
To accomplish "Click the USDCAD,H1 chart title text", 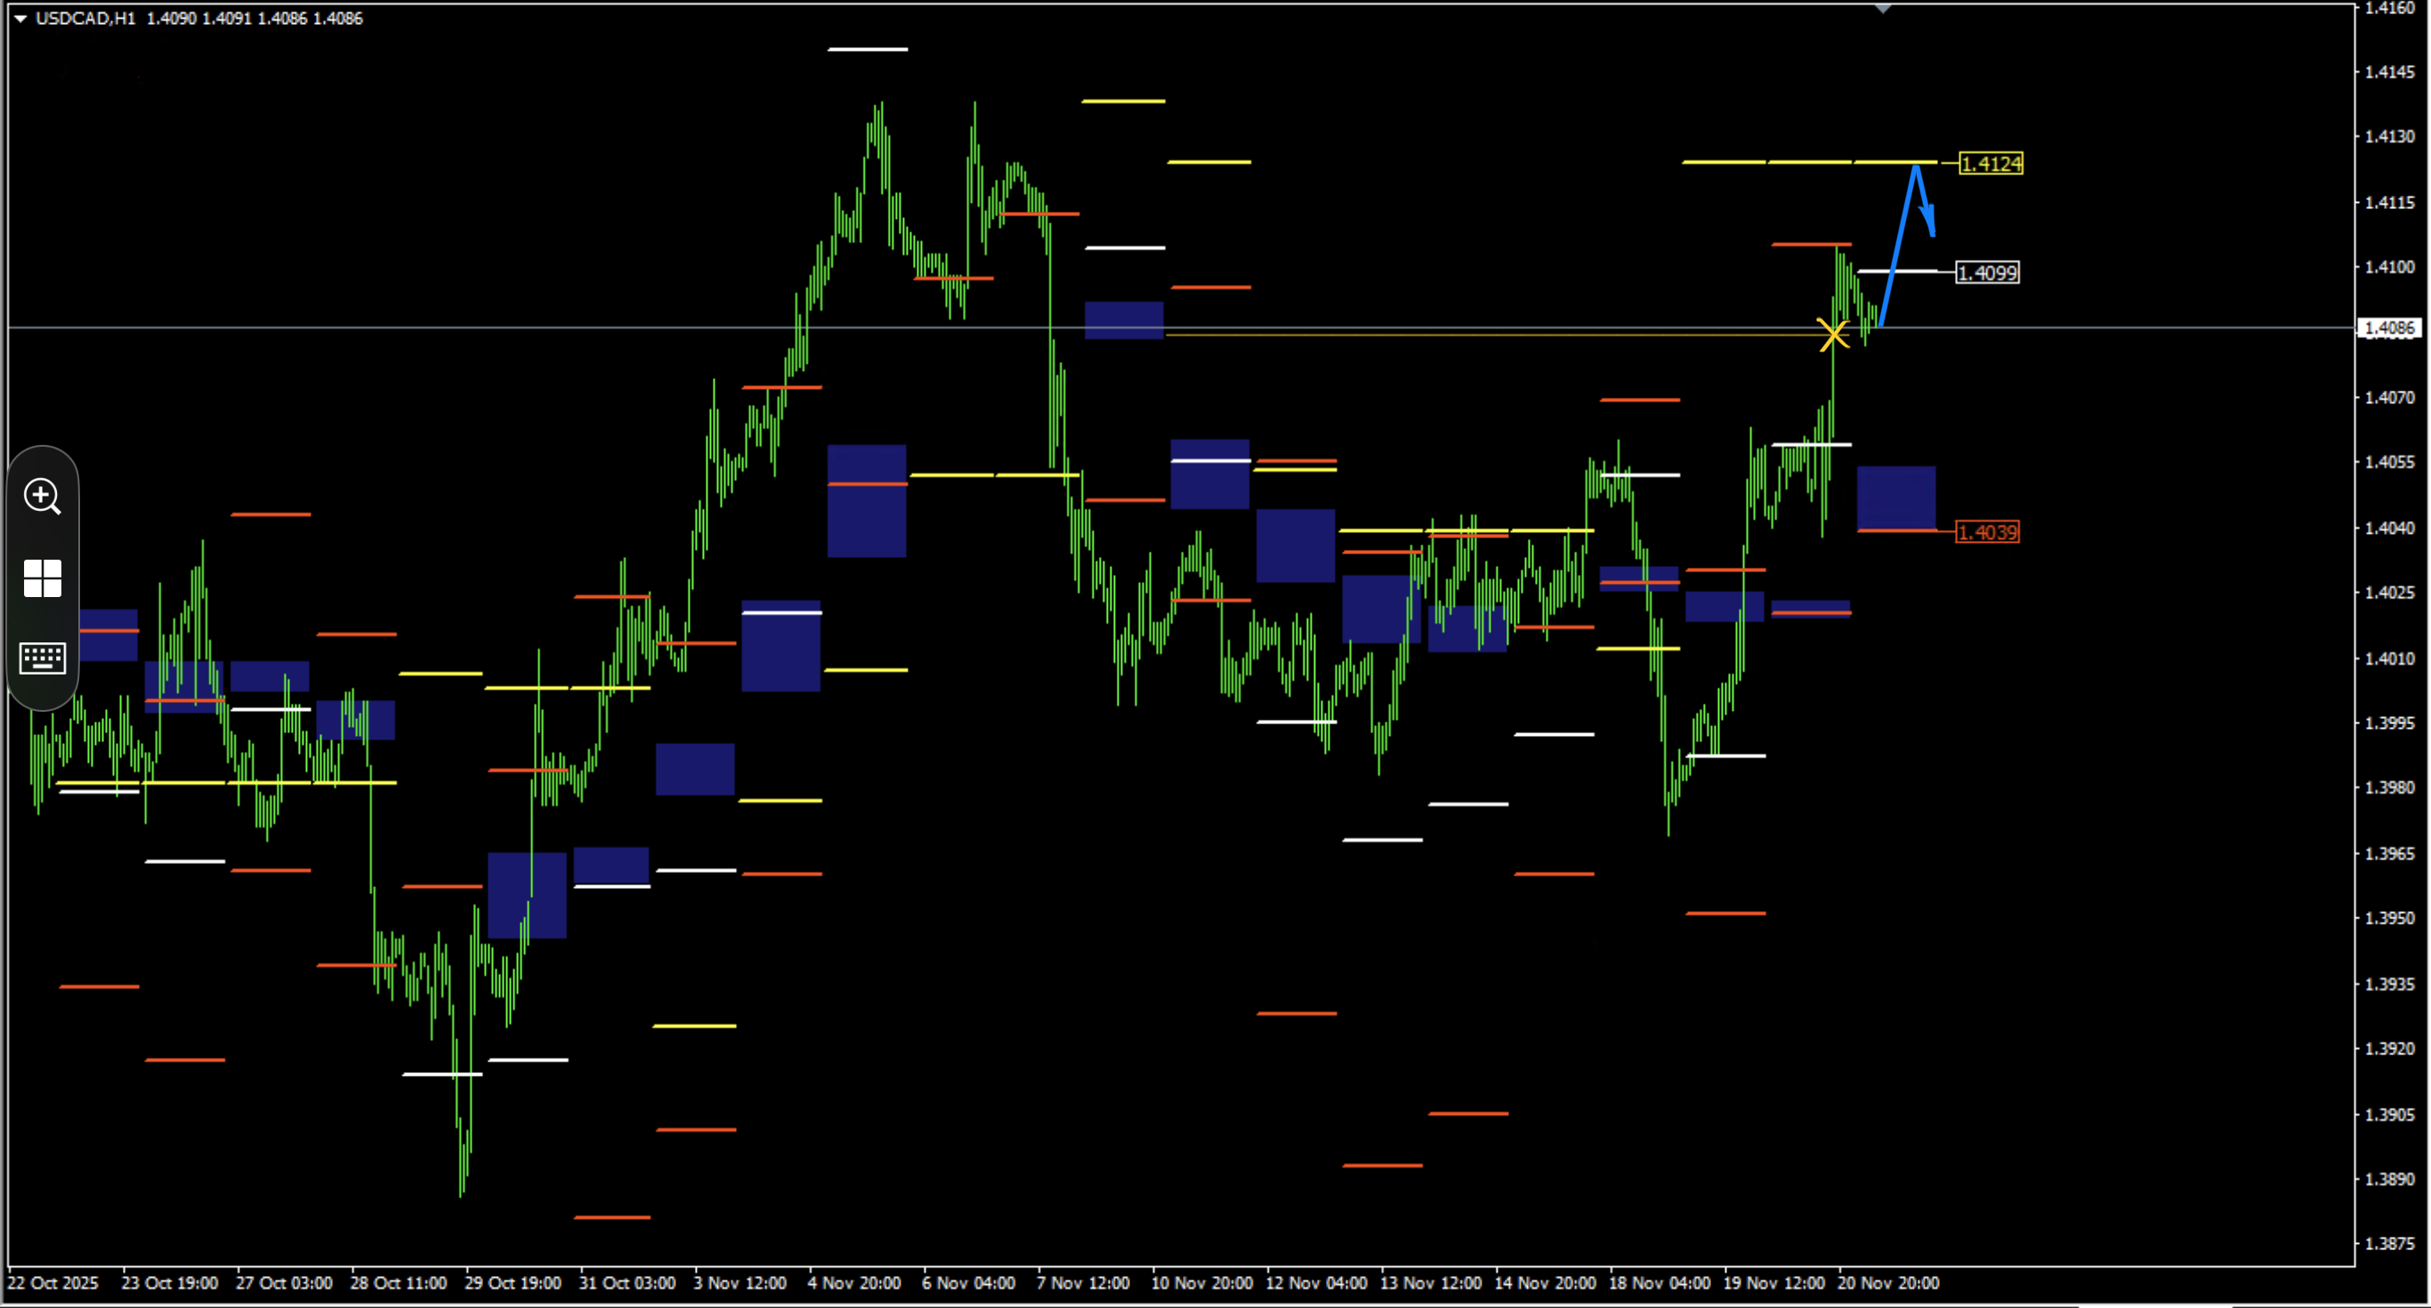I will (86, 18).
